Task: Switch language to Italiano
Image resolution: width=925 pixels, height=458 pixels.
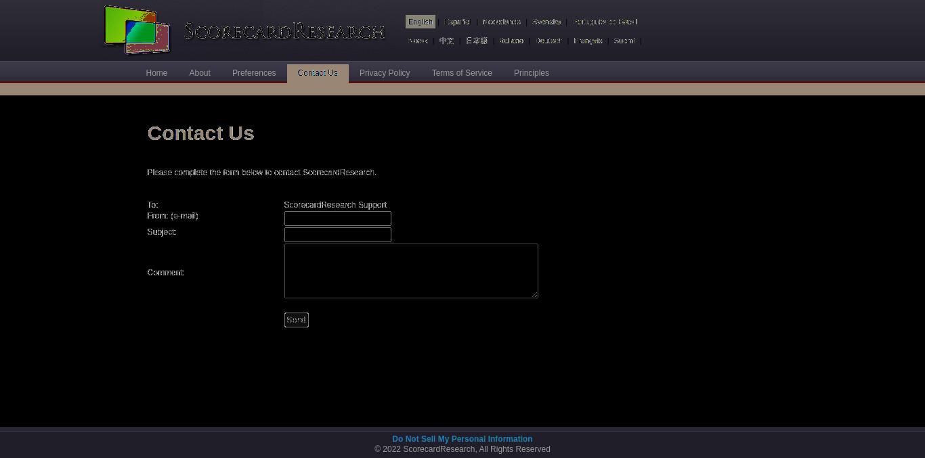Action: [x=511, y=41]
